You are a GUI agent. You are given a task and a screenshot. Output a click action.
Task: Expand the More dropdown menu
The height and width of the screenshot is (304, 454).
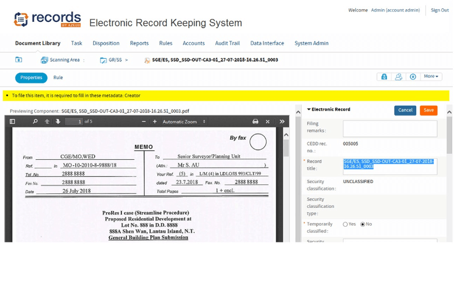(x=431, y=77)
